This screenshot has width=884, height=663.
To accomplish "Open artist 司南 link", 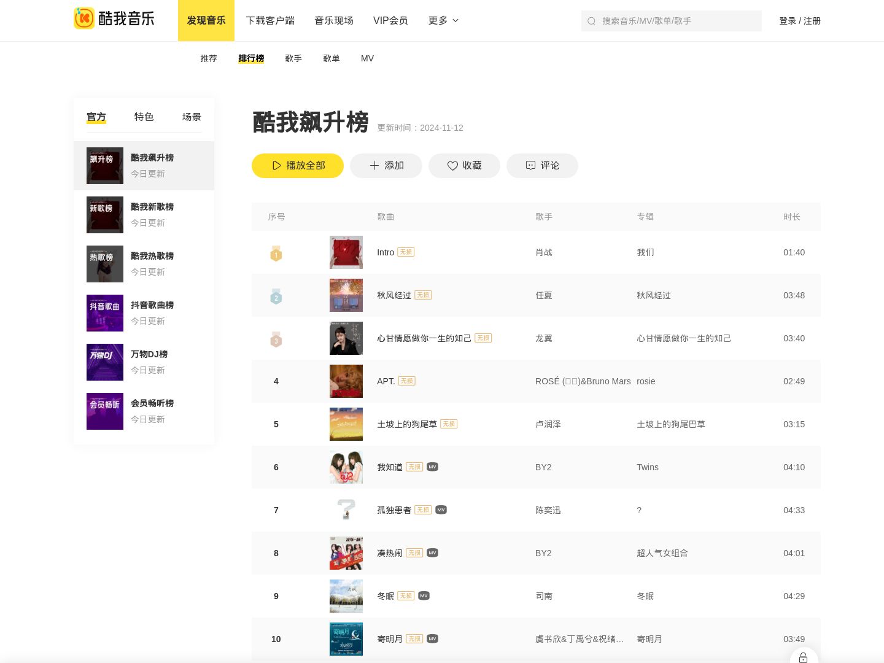I will click(x=544, y=596).
